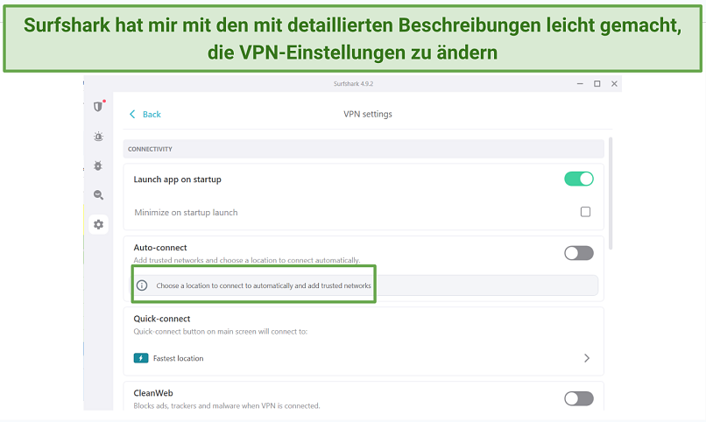Viewport: 706px width, 422px height.
Task: Click 'Quick-connect button on main screen' description
Action: [x=221, y=332]
